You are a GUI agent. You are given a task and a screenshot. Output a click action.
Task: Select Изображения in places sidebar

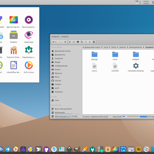[59, 66]
